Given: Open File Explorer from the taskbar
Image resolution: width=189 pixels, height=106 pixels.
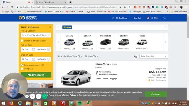Looking at the screenshot, I should (28, 103).
